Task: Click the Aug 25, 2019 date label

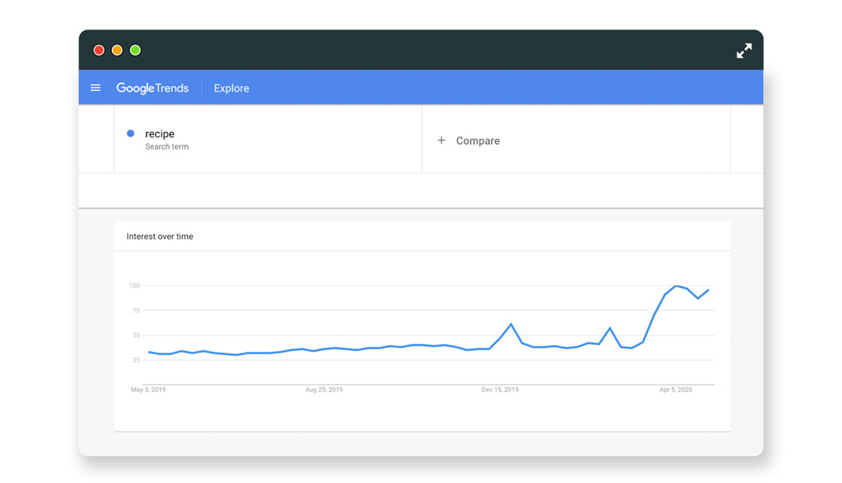Action: pyautogui.click(x=324, y=390)
